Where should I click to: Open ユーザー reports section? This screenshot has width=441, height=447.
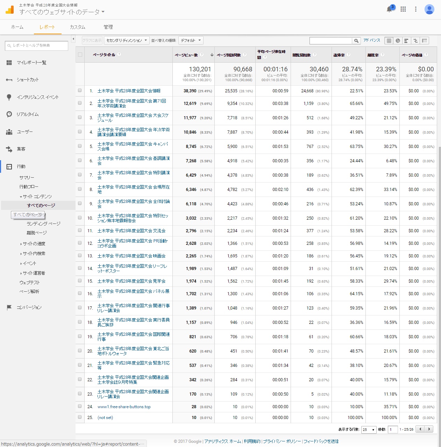(24, 132)
